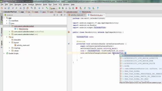The height and width of the screenshot is (91, 162).
Task: Click the red Stop button
Action: (76, 8)
